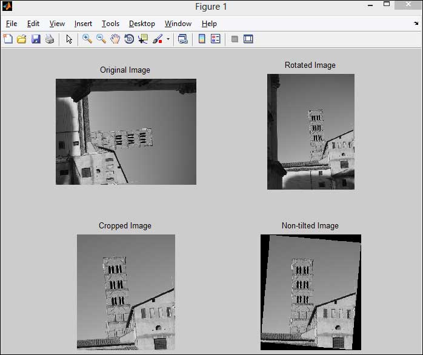Viewport: 423px width, 355px height.
Task: Toggle the Data Cursor tool
Action: 143,39
